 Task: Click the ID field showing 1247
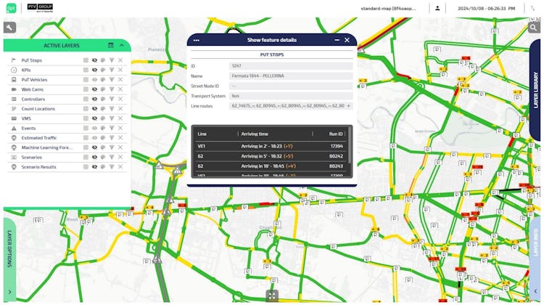291,65
